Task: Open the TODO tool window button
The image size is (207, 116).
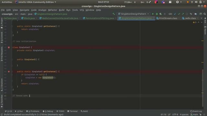Action: [x=60, y=111]
